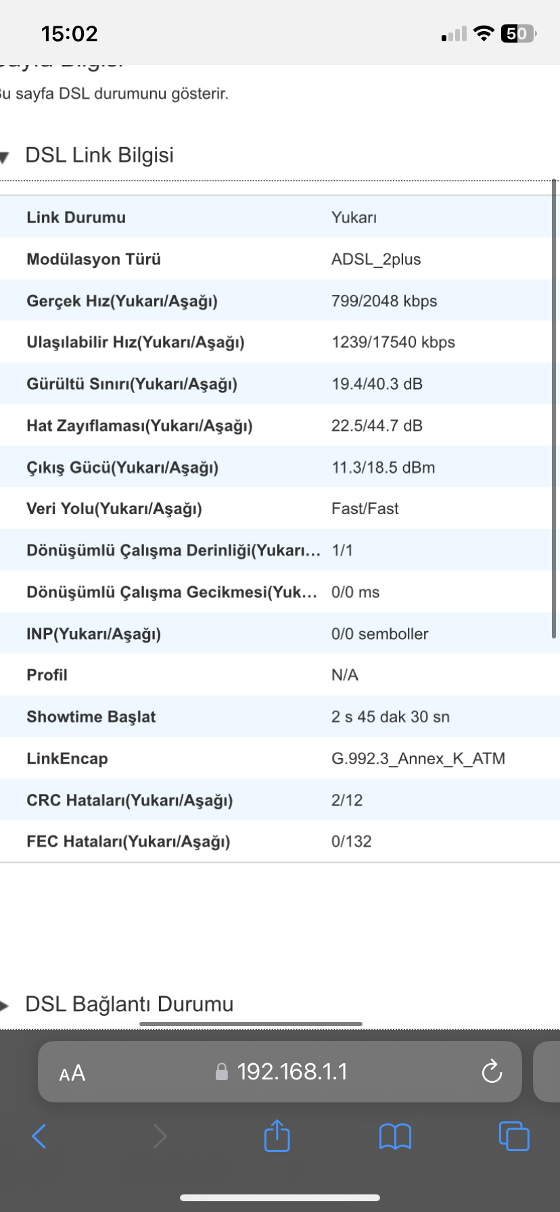The width and height of the screenshot is (560, 1212).
Task: Open the share sheet icon
Action: click(x=277, y=1135)
